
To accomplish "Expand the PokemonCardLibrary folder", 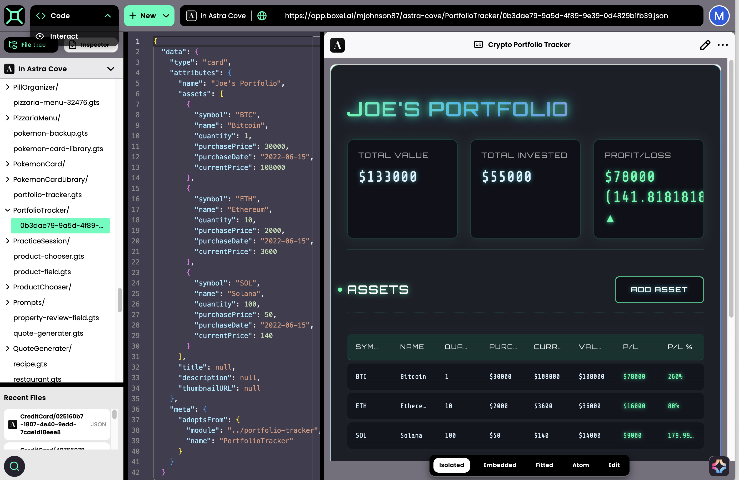I will 7,179.
